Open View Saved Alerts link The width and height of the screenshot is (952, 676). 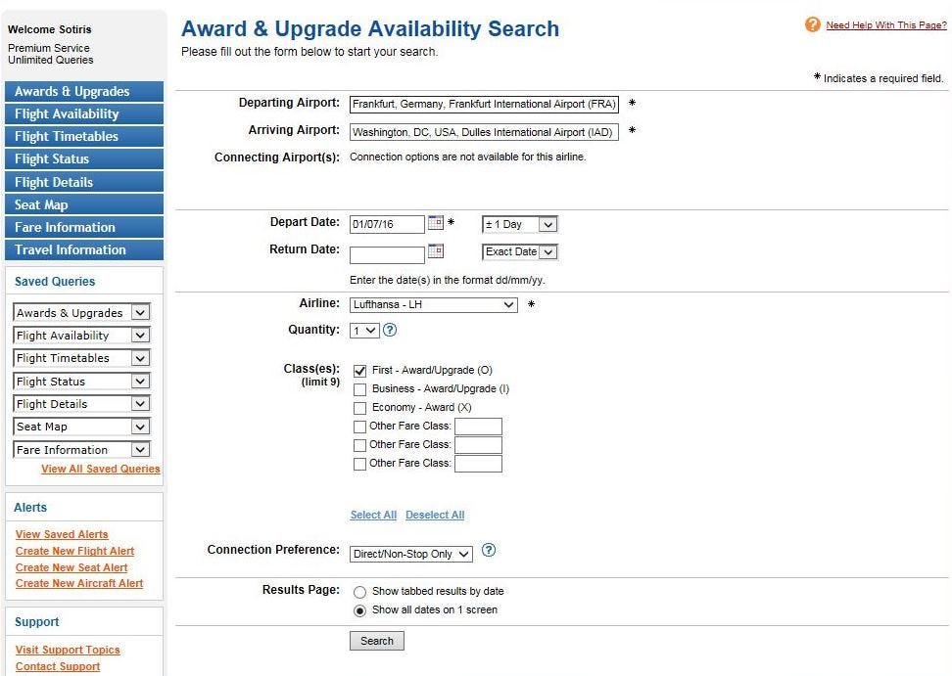(62, 534)
